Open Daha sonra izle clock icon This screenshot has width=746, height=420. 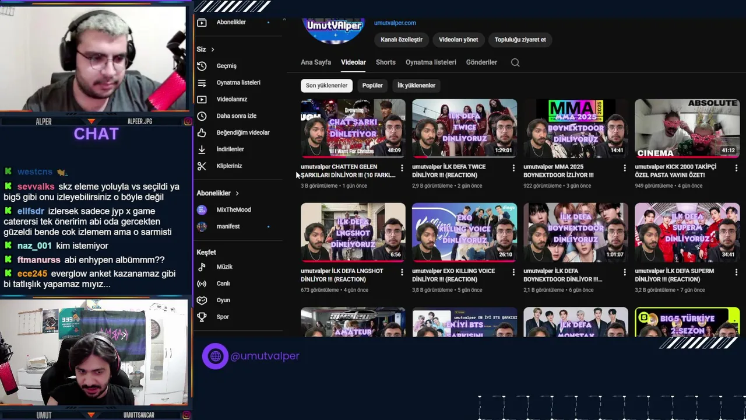(202, 116)
